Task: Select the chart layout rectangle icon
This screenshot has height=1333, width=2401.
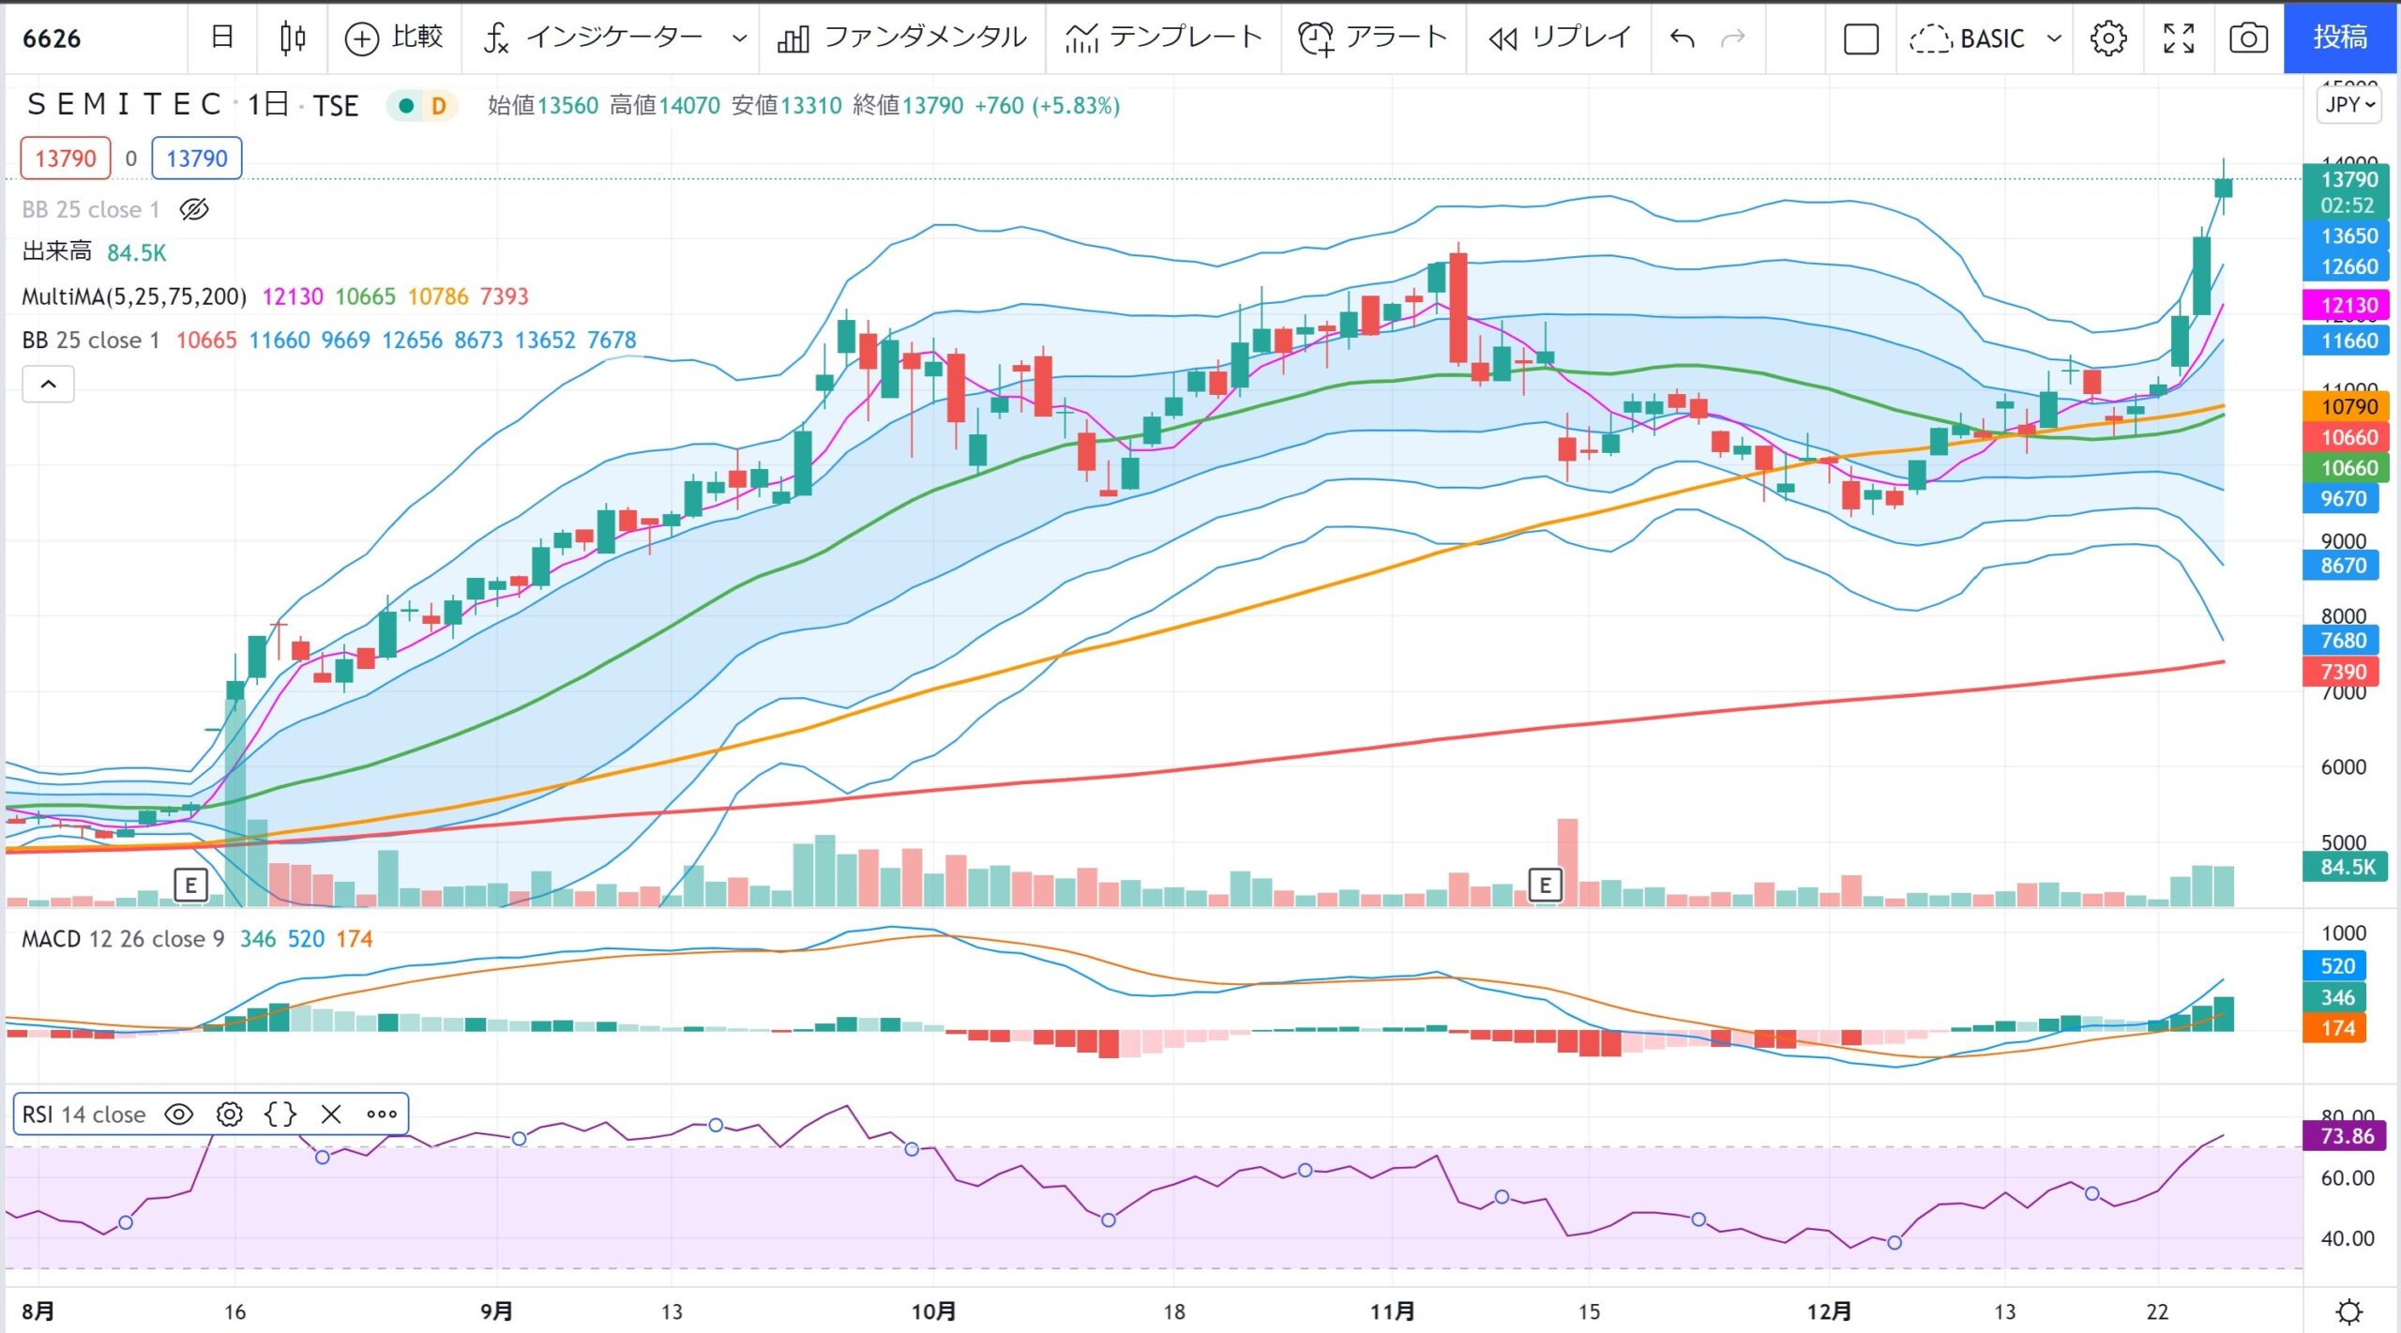Action: pos(1861,38)
